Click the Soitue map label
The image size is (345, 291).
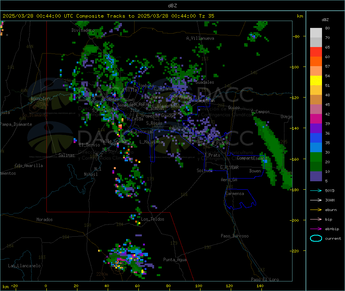204,171
